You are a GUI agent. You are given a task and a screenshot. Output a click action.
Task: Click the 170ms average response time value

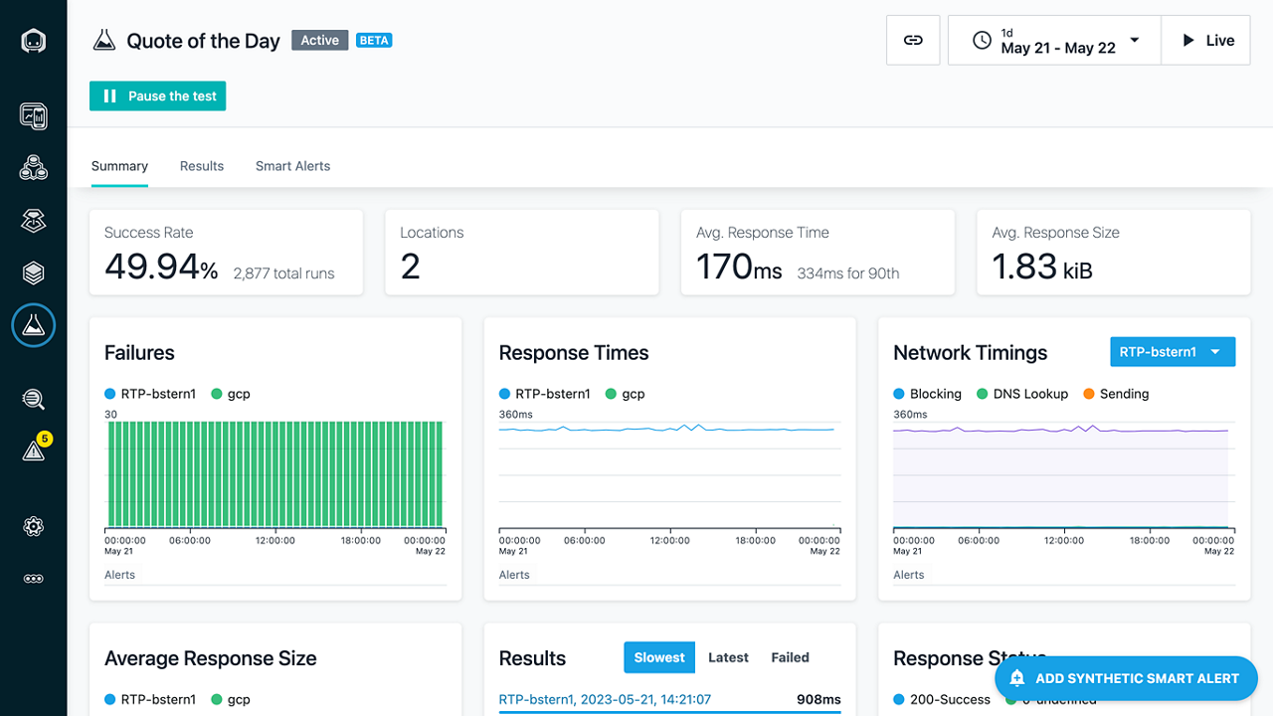(739, 267)
